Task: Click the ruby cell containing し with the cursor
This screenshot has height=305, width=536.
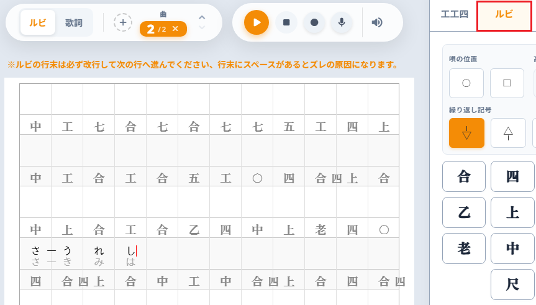Action: 130,253
